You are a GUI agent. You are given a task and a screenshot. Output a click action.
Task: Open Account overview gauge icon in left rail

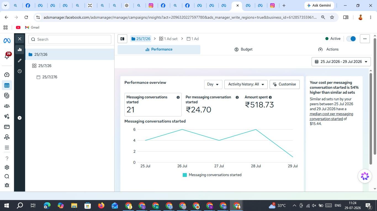click(x=7, y=75)
